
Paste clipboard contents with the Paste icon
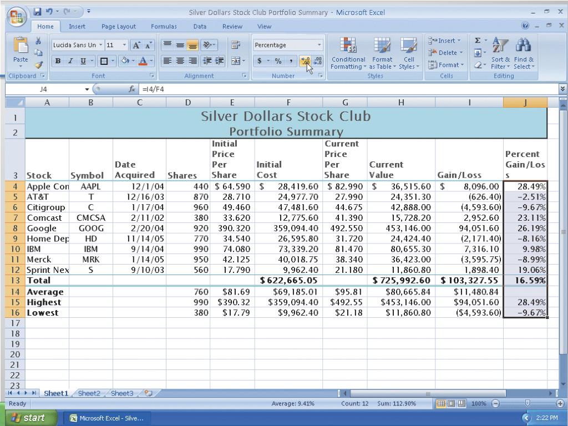click(21, 45)
